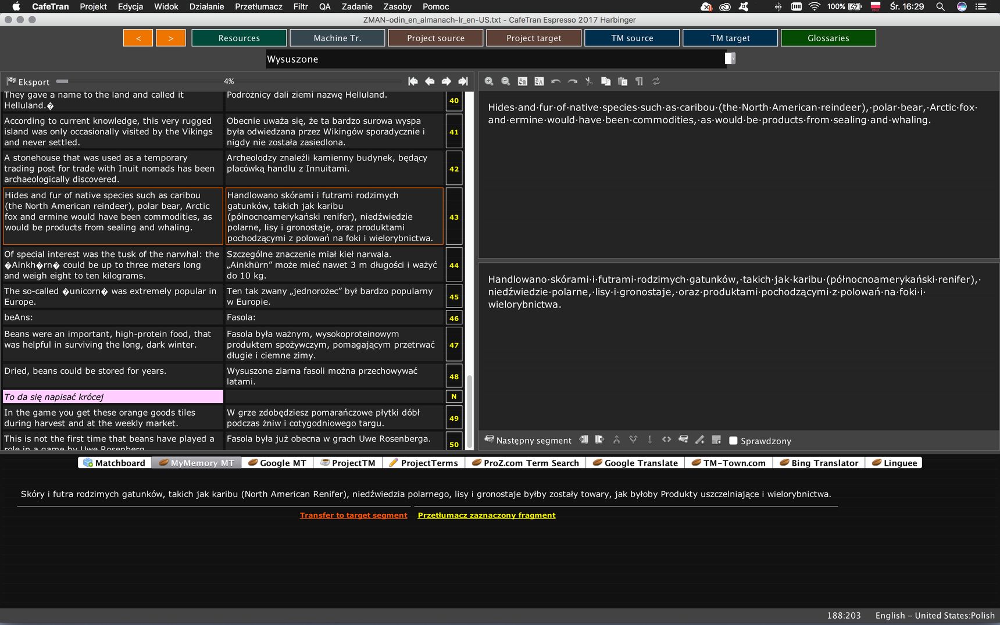Screen dimensions: 1000x625
Task: Click the pencil add term icon
Action: pos(700,440)
